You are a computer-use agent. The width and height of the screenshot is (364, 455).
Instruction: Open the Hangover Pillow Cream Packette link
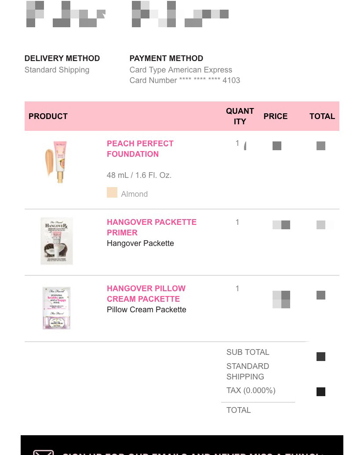tap(146, 293)
